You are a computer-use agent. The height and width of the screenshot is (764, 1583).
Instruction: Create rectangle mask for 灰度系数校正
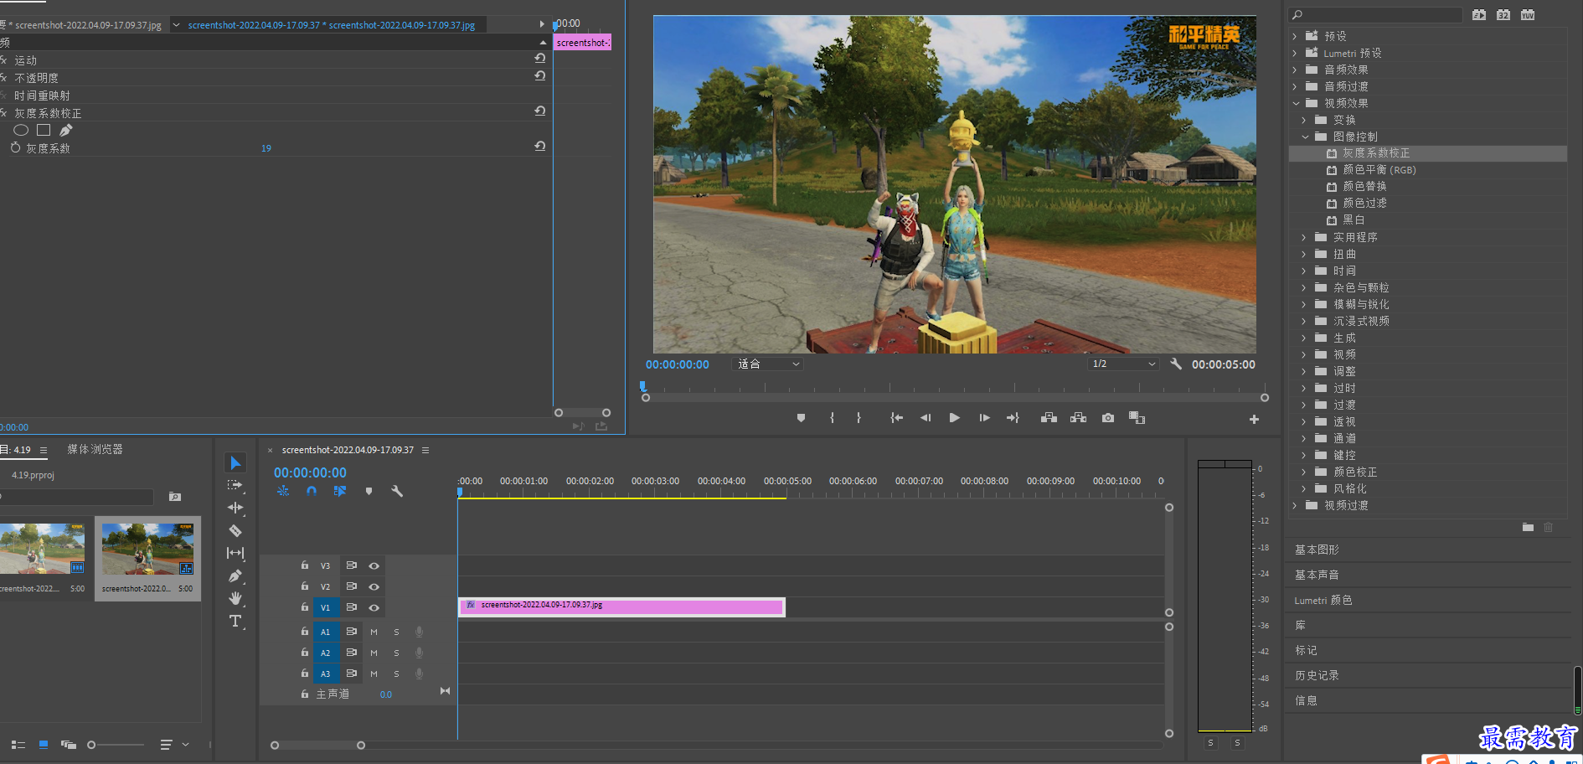click(44, 130)
